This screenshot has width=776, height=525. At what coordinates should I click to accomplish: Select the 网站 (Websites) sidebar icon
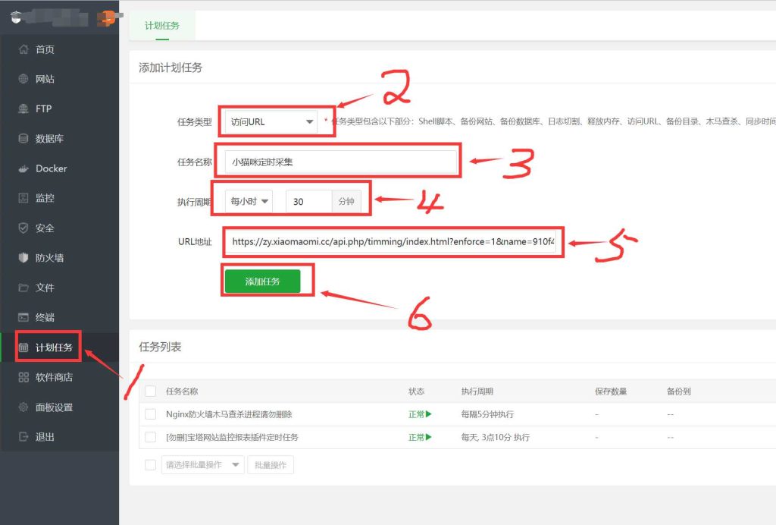(45, 78)
